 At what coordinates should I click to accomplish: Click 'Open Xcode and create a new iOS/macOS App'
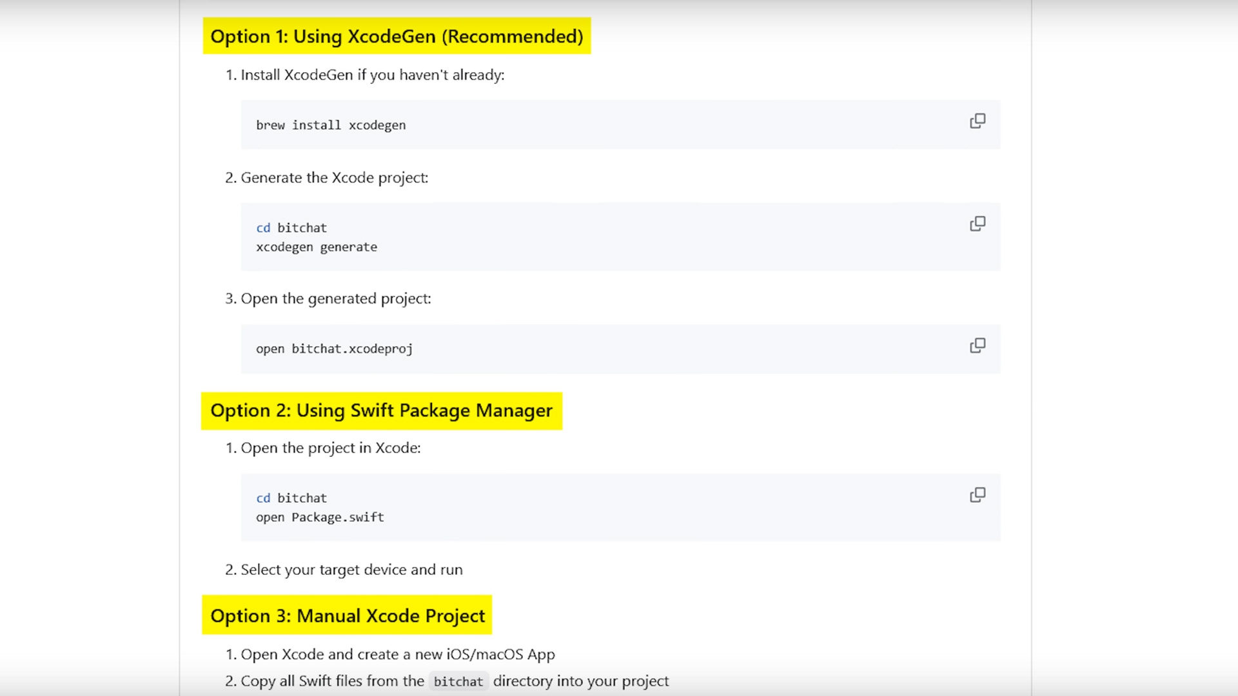pyautogui.click(x=397, y=654)
